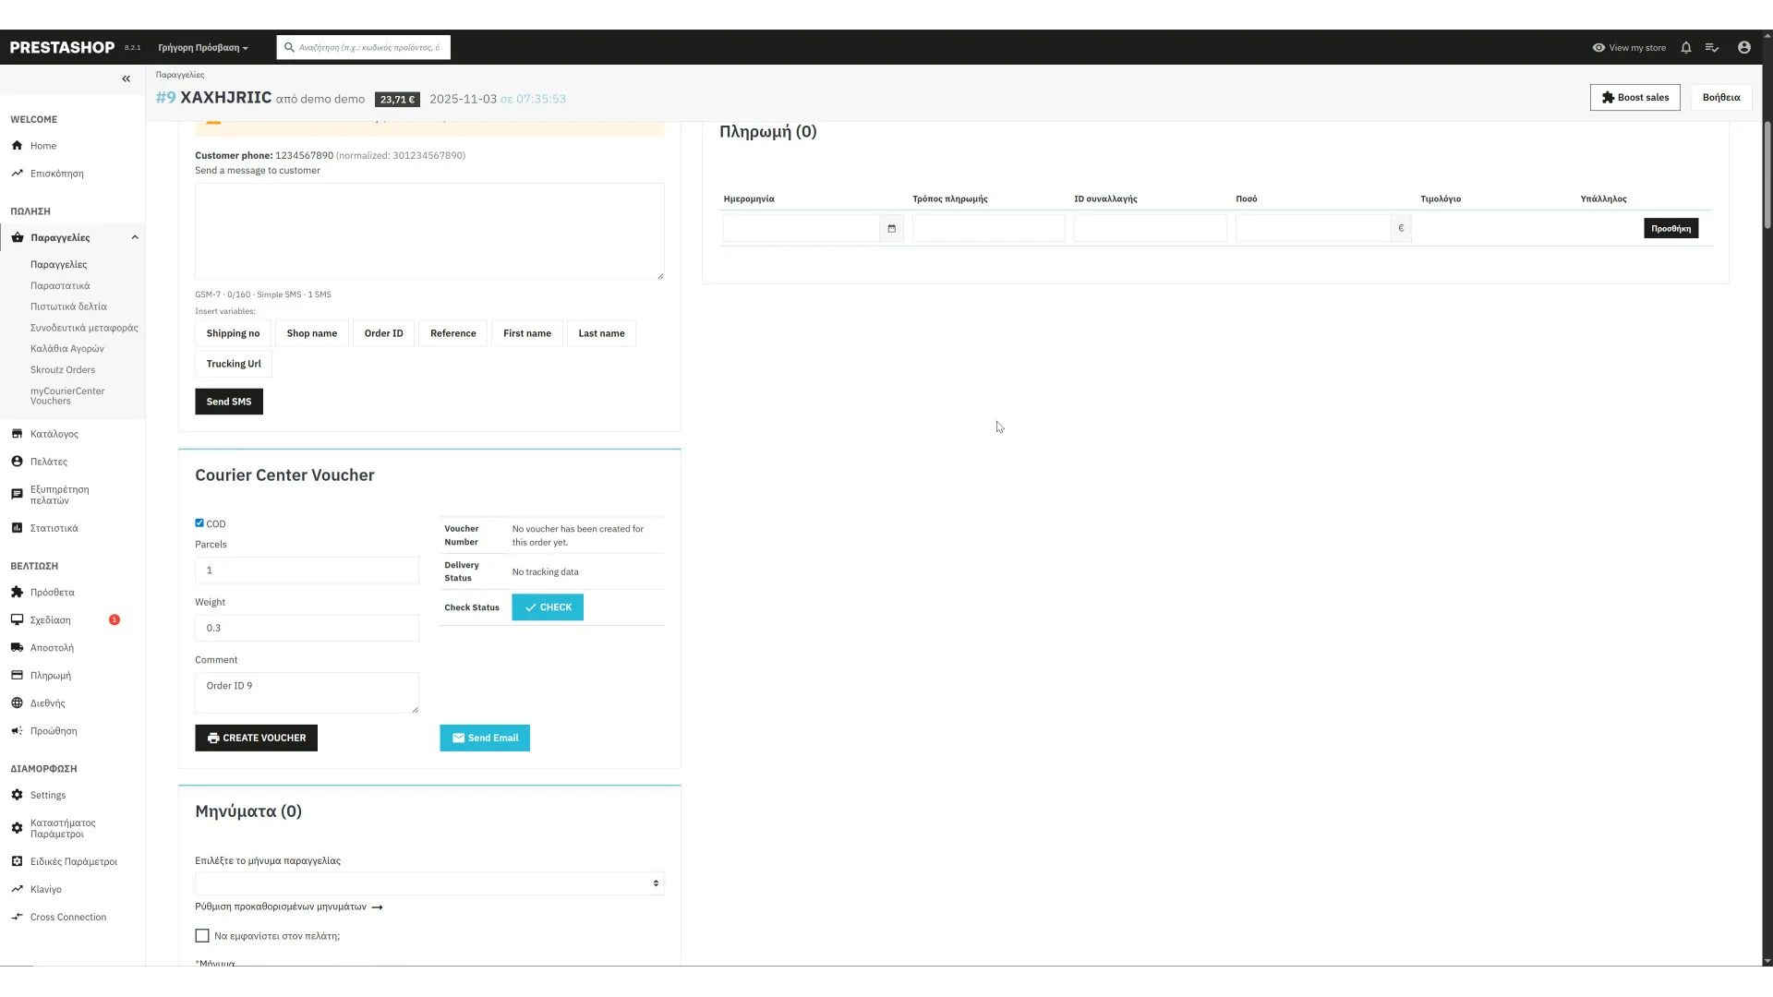Image resolution: width=1773 pixels, height=997 pixels.
Task: Click the CREATE VOUCHER button
Action: point(256,738)
